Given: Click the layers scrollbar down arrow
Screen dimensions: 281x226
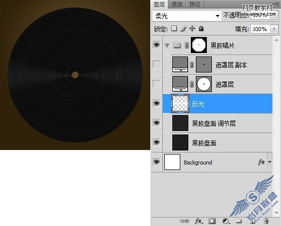Looking at the screenshot, I should point(276,212).
